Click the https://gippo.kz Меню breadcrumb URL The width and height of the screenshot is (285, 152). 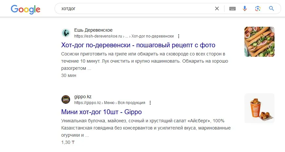tap(110, 103)
